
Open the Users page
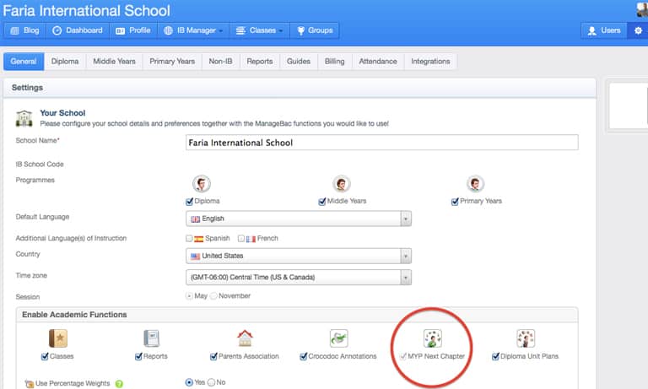tap(604, 30)
